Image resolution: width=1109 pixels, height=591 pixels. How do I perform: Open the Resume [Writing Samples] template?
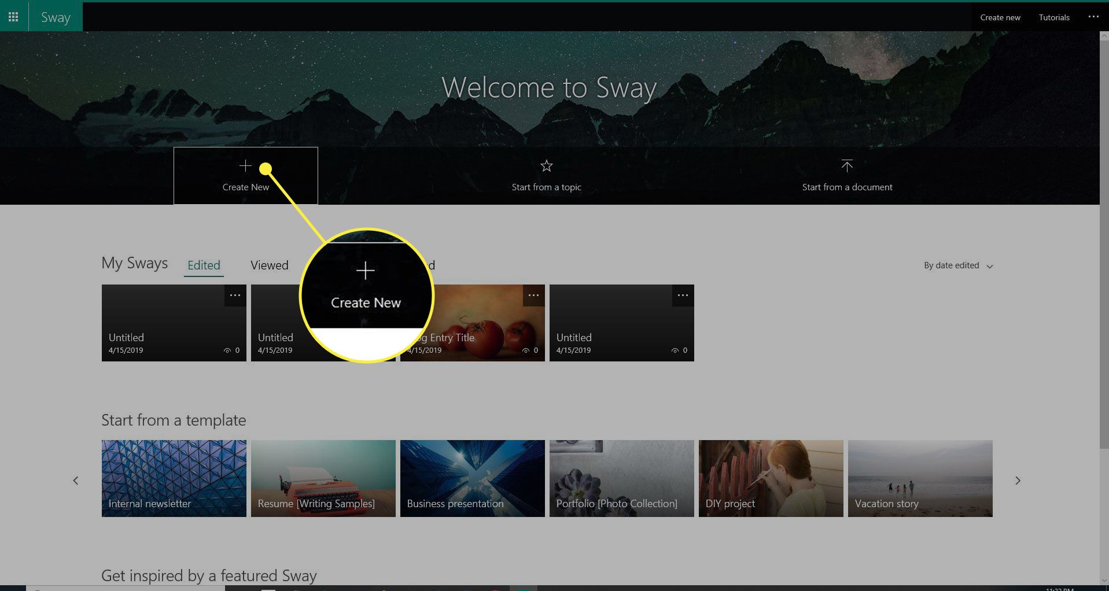pos(323,478)
